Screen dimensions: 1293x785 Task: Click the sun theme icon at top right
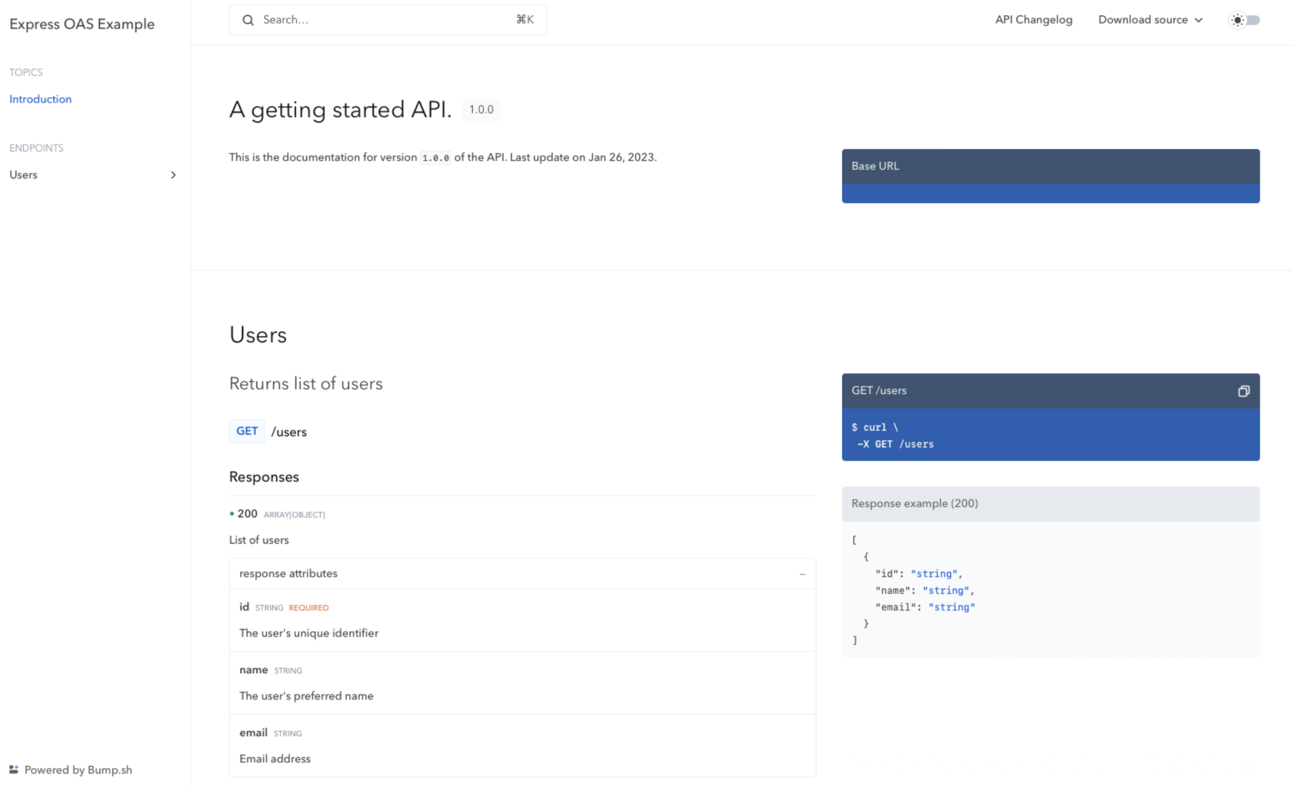point(1237,20)
